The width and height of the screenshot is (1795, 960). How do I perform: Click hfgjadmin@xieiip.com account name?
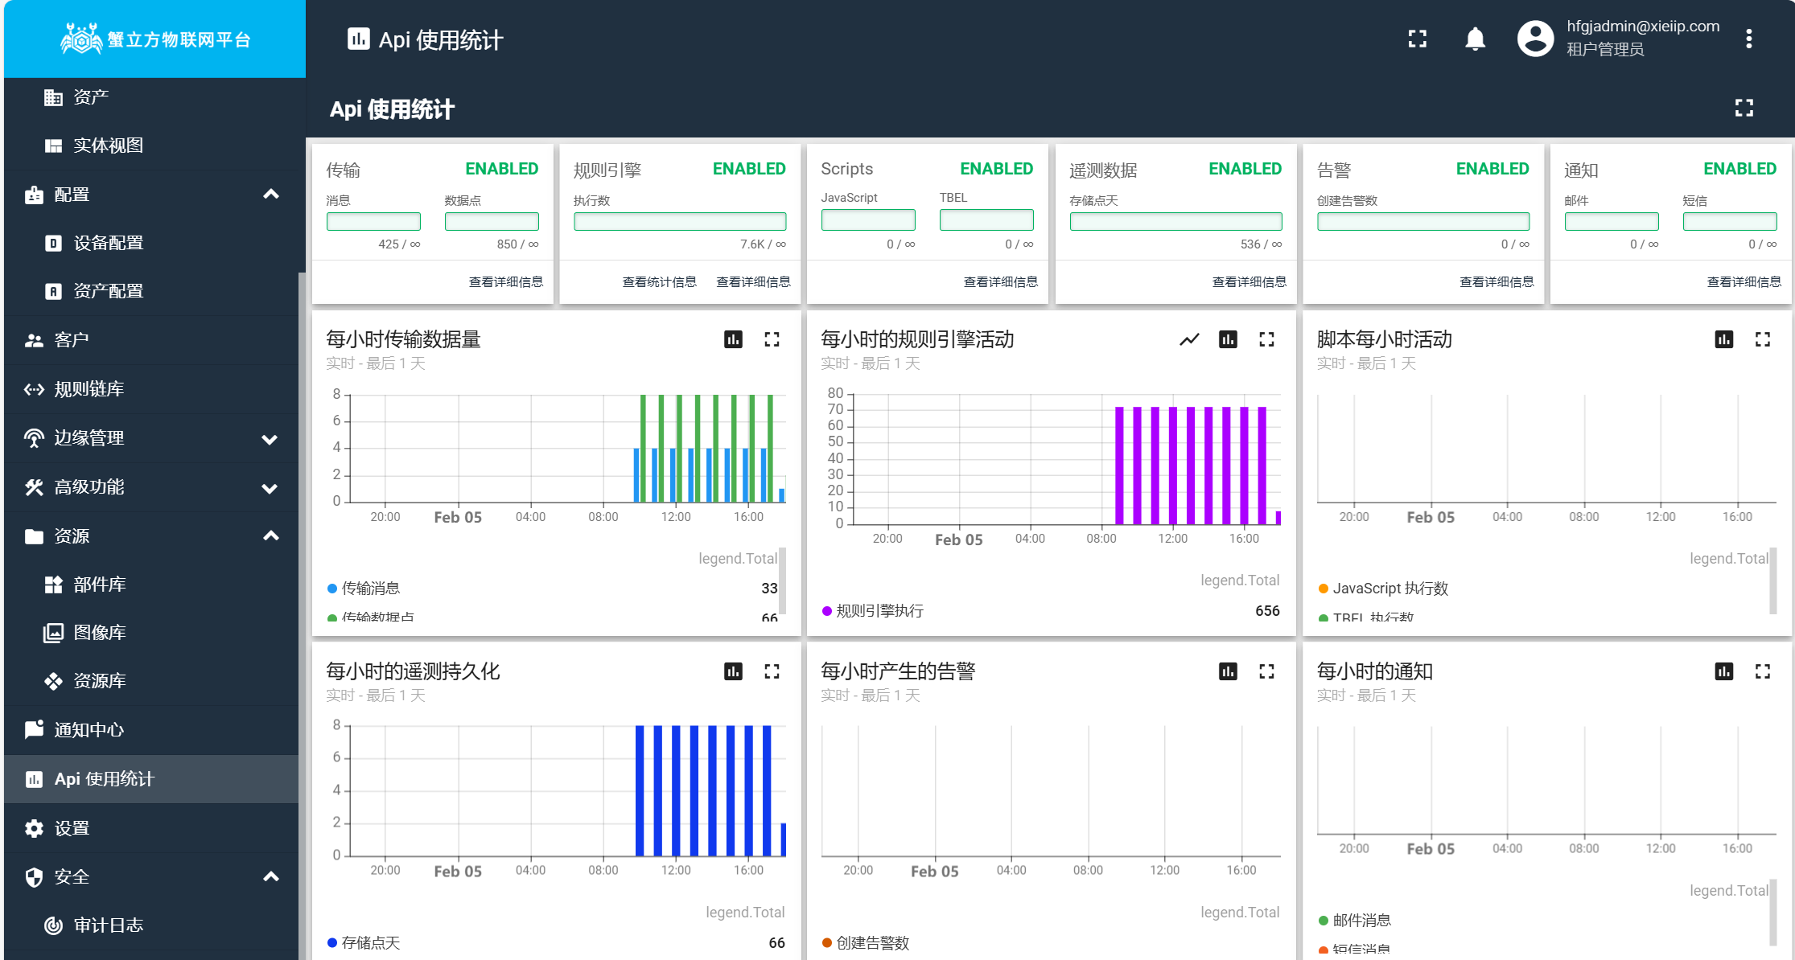click(x=1643, y=27)
